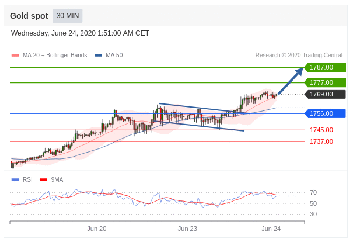
Task: Click the 1787.00 resistance price tag
Action: point(325,67)
